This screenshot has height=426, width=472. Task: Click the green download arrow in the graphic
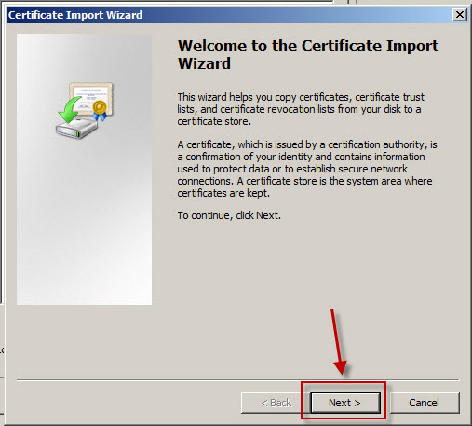[x=70, y=109]
